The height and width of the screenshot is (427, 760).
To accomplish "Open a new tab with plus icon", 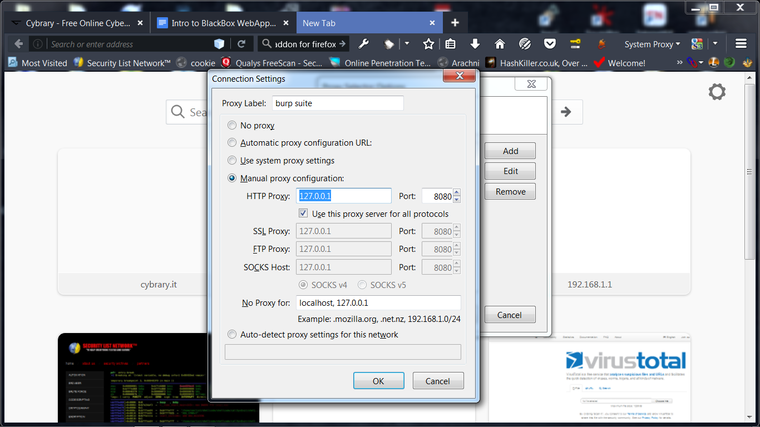I will coord(455,23).
